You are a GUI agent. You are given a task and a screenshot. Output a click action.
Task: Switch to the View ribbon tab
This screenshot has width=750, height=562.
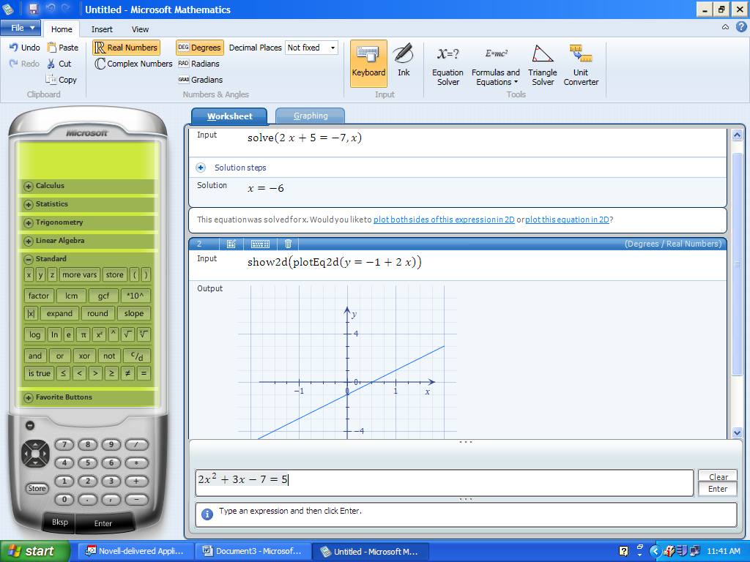[140, 29]
